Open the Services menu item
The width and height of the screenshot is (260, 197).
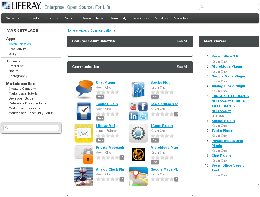51,18
